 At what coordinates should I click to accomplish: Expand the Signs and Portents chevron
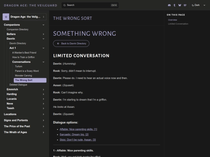click(x=44, y=120)
